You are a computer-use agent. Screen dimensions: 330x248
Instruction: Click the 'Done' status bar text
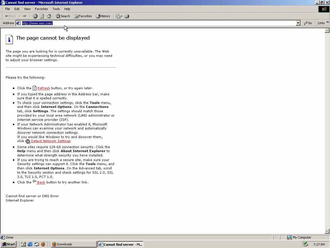[9, 237]
